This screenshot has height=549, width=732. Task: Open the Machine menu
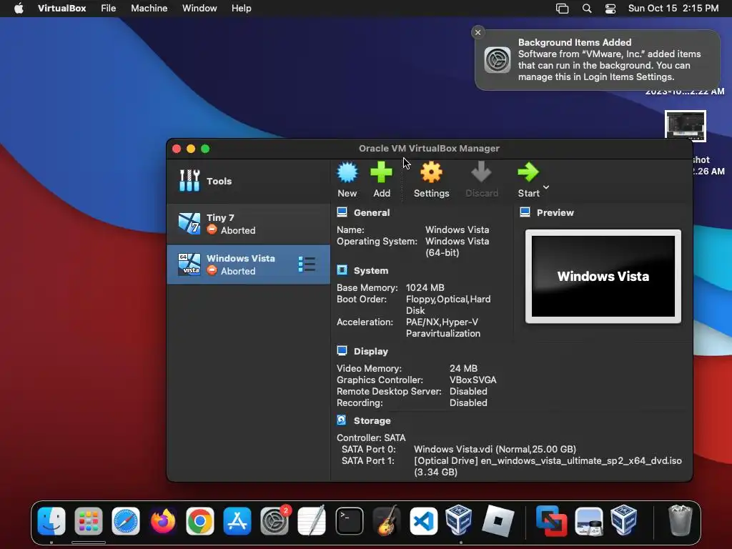point(149,9)
